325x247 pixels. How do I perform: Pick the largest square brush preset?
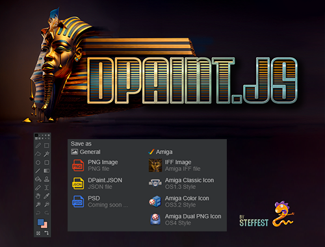36,138
